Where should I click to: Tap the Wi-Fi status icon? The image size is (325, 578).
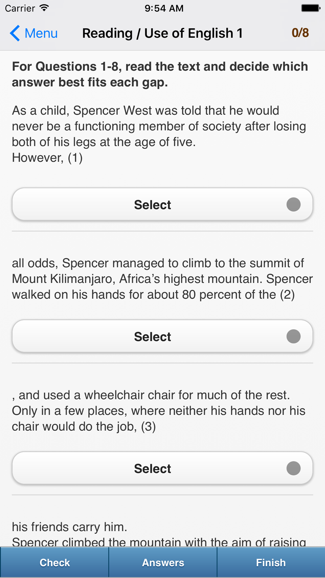click(44, 8)
